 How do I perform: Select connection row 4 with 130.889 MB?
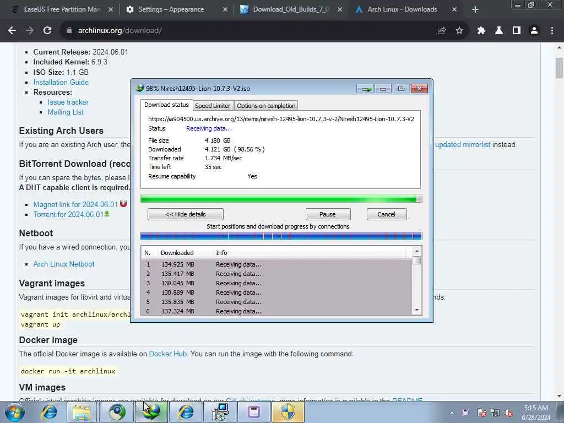coord(276,292)
